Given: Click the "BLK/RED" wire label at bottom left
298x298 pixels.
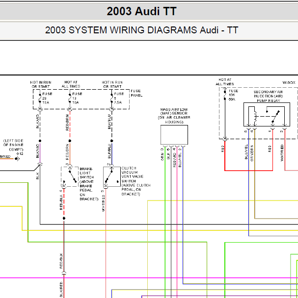Looking at the screenshot, I should point(61,290).
